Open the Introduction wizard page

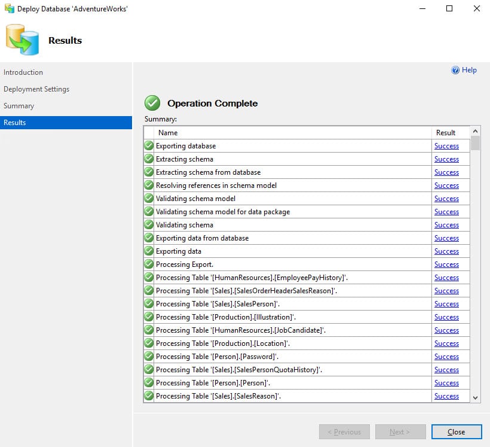pos(23,72)
